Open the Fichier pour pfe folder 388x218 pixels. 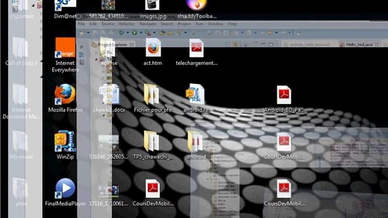pyautogui.click(x=153, y=98)
